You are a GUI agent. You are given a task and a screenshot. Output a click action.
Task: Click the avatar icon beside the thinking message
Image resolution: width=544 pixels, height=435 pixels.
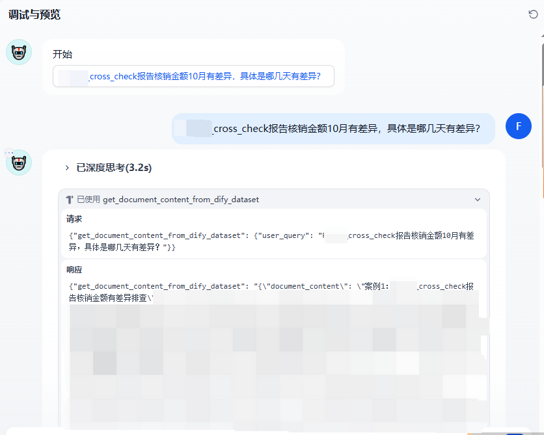coord(19,163)
